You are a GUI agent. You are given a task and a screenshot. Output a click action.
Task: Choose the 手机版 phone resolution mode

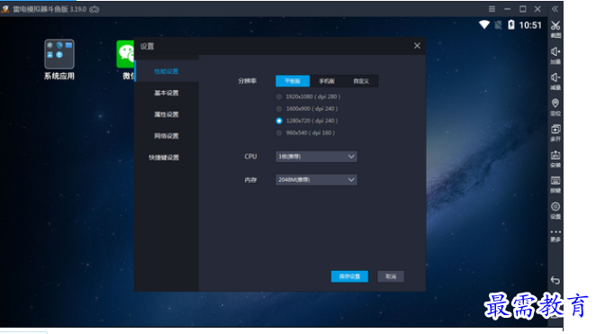point(327,81)
